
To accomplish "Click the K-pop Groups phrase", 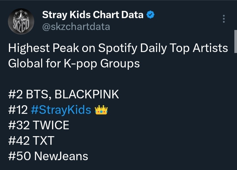I will 102,64.
